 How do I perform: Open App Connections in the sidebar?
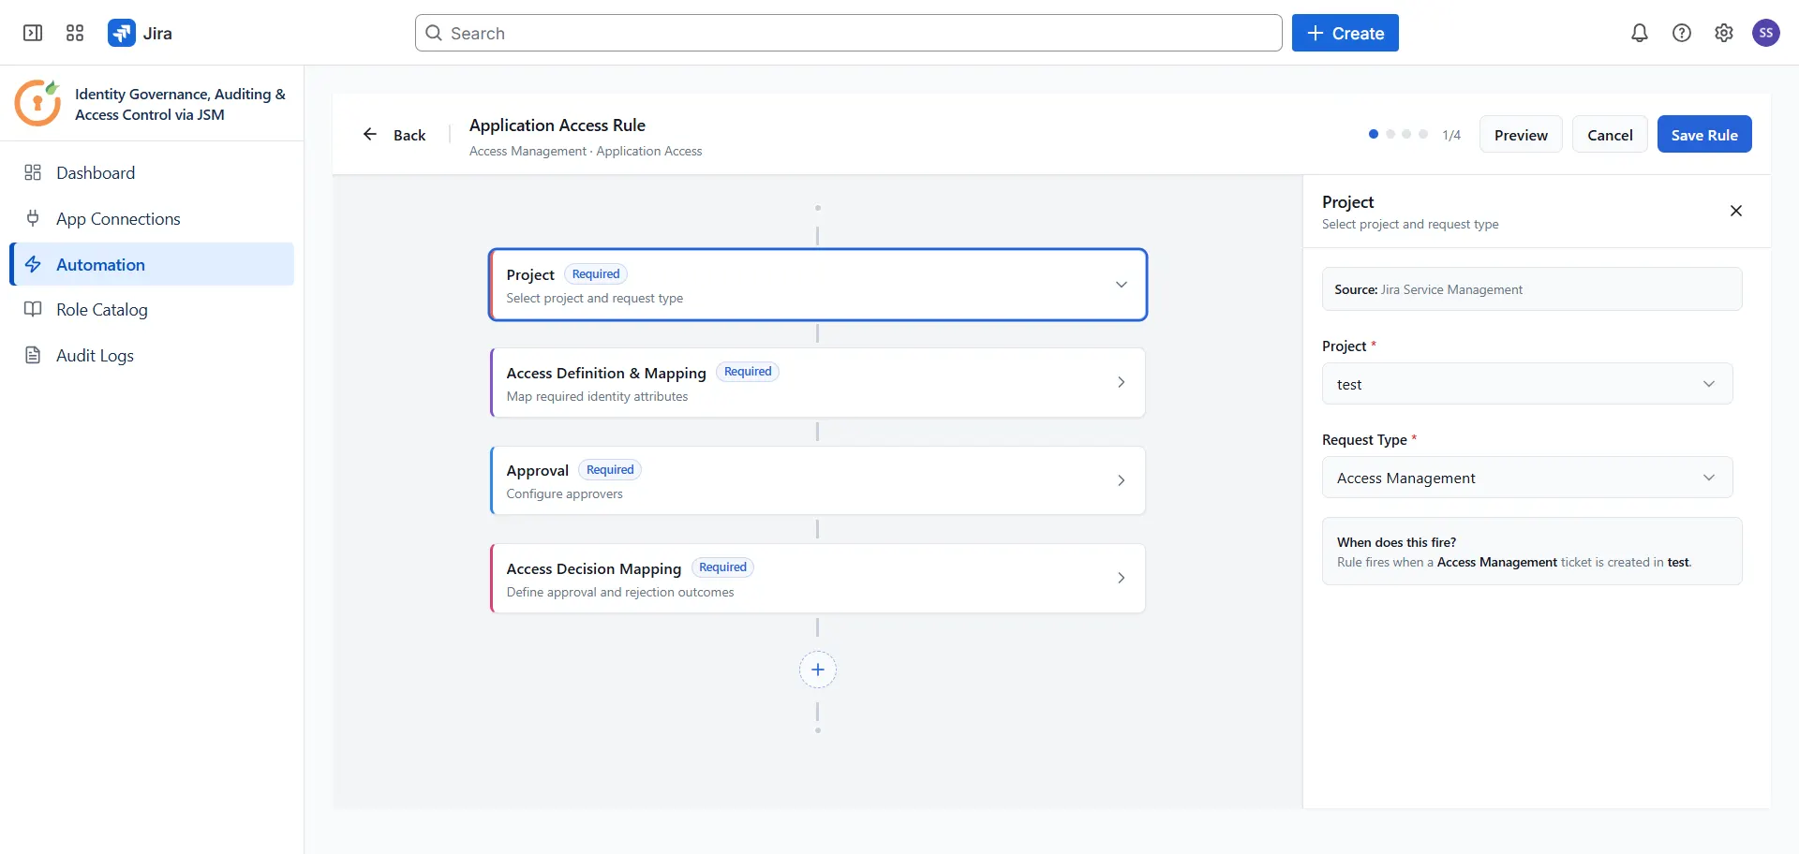click(x=152, y=218)
